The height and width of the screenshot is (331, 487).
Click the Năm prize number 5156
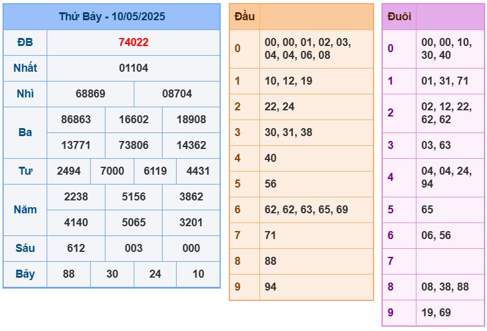pyautogui.click(x=134, y=197)
